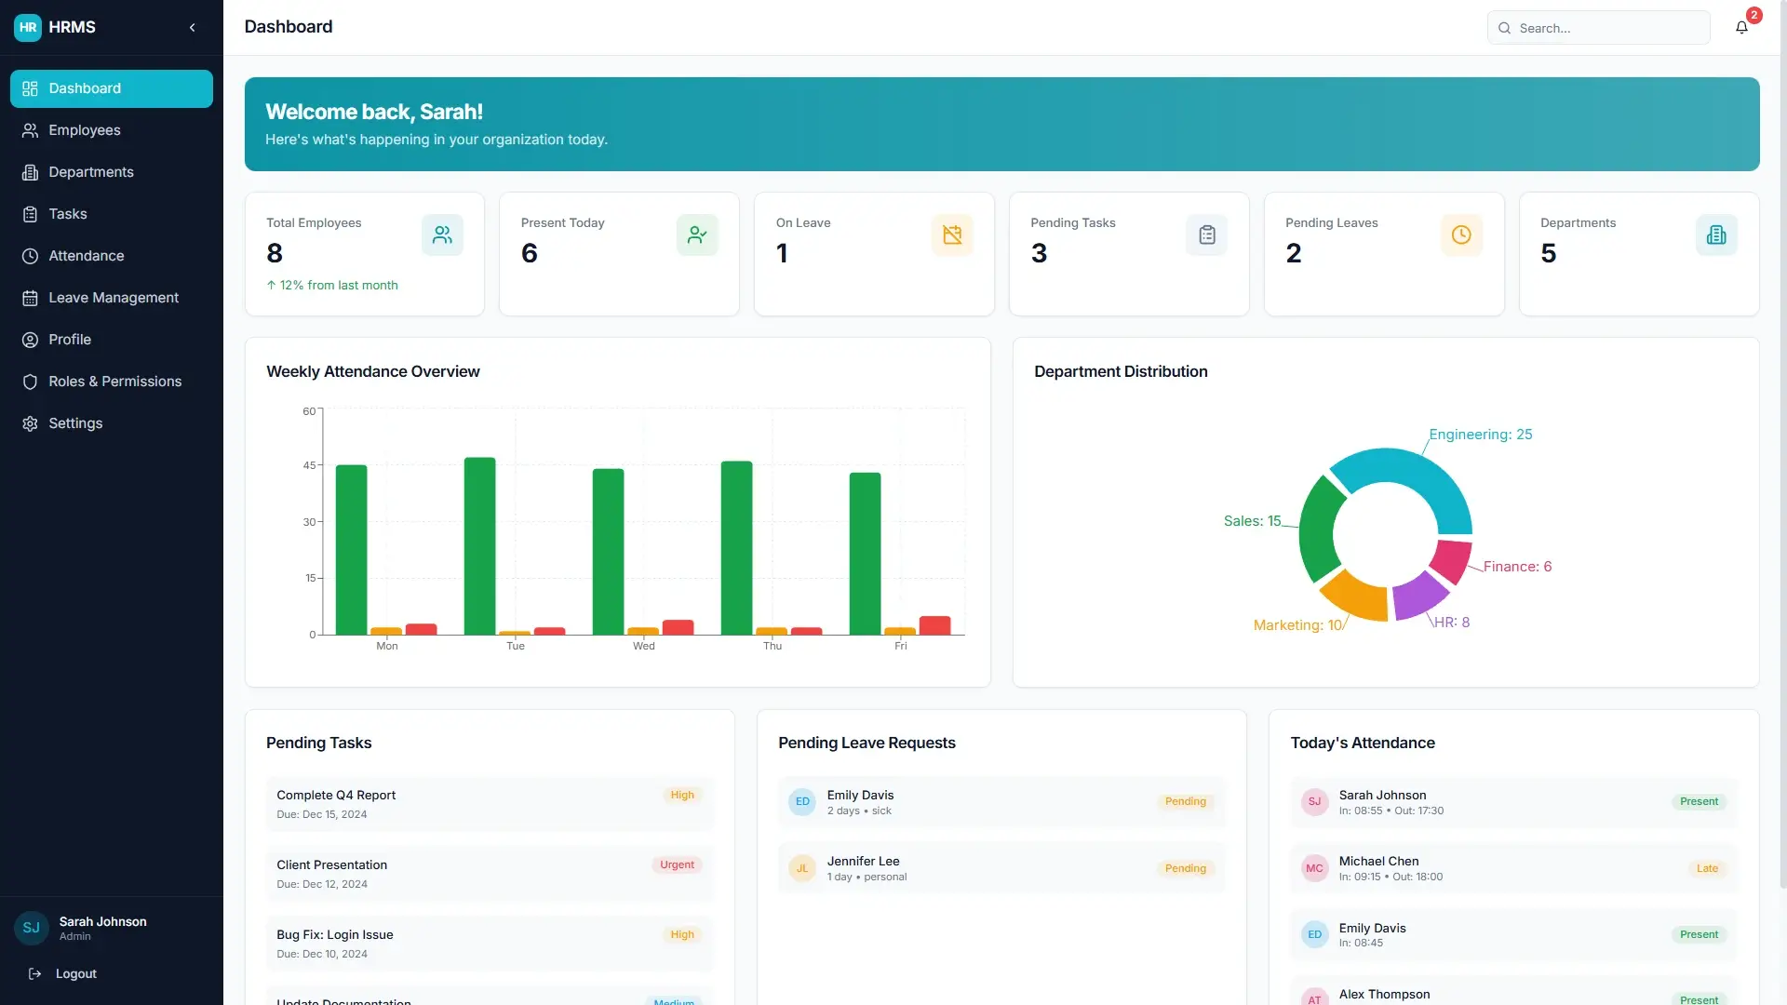
Task: Open Employees in the sidebar
Action: coord(112,130)
